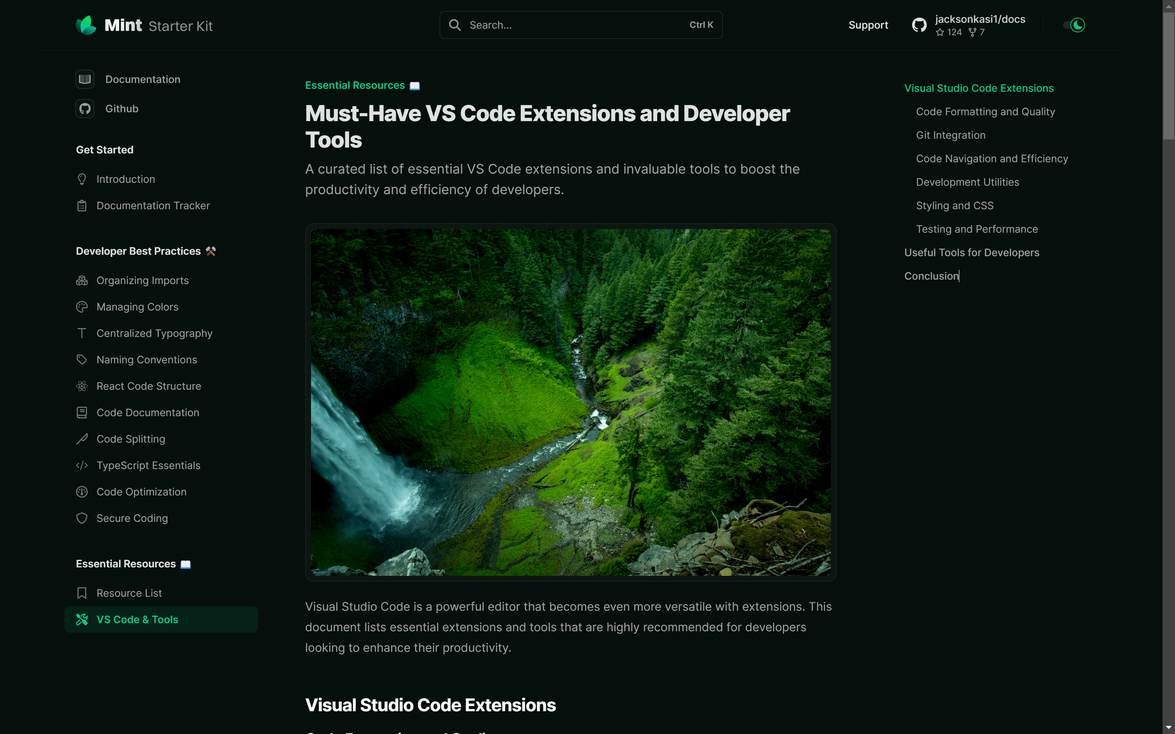Select the active VS Code & Tools item
Screen dimensions: 1175x734
pyautogui.click(x=161, y=619)
